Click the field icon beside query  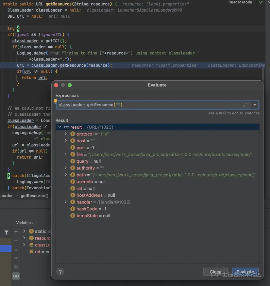point(73,161)
